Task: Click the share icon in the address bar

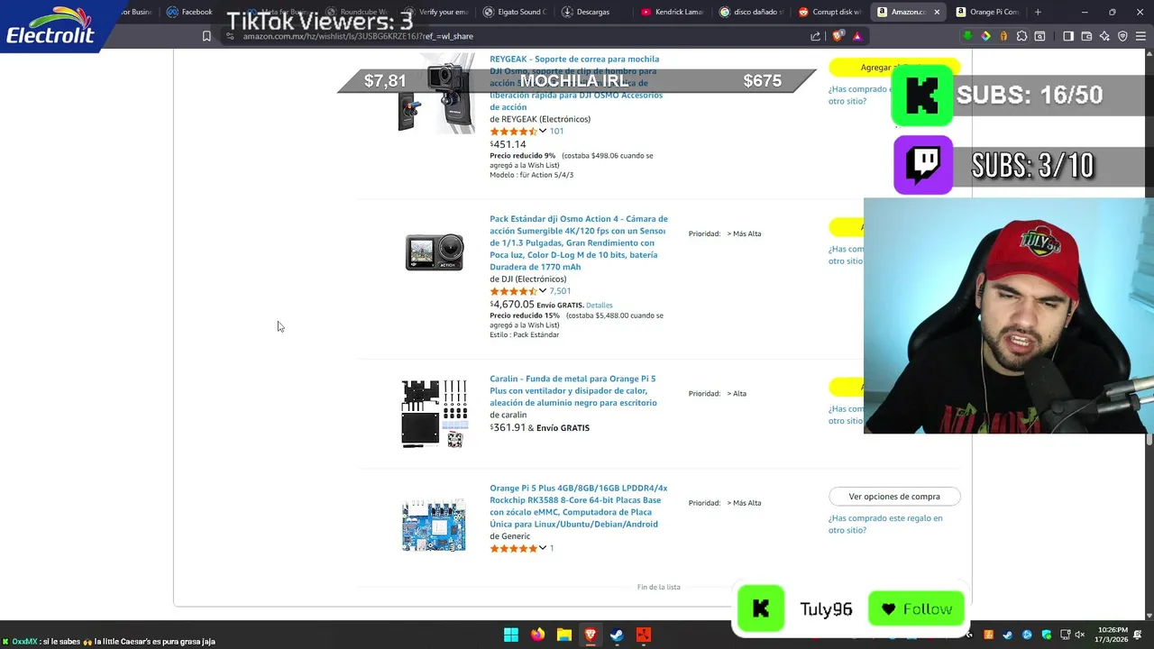Action: click(816, 36)
